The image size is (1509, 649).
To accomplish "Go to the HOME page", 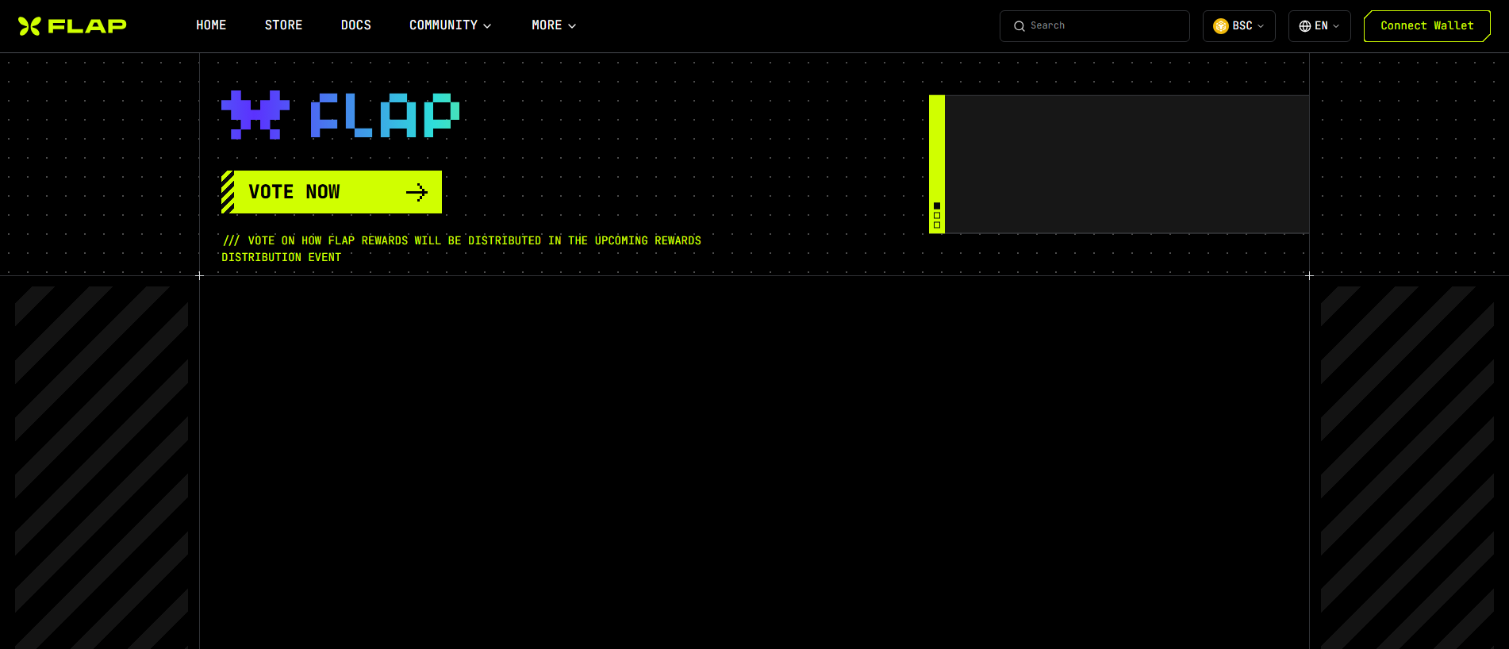I will 211,25.
